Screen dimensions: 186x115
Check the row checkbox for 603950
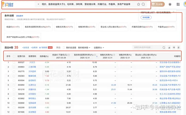click(x=14, y=85)
